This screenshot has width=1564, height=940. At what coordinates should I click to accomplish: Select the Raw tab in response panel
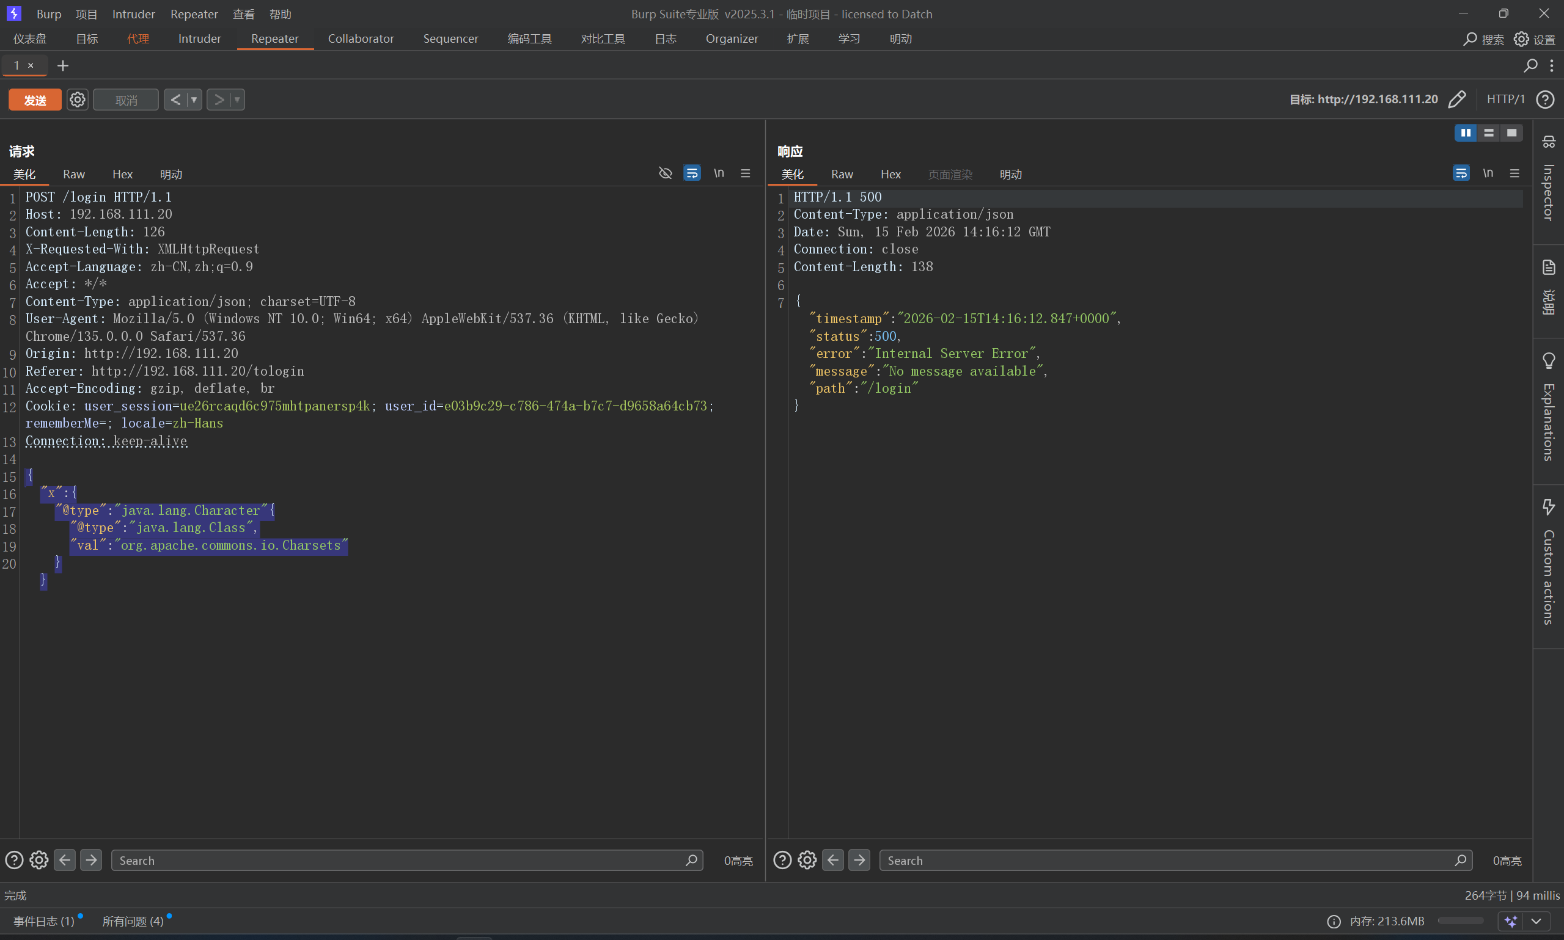[x=842, y=174]
